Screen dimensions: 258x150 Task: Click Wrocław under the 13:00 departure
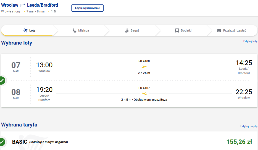click(44, 71)
